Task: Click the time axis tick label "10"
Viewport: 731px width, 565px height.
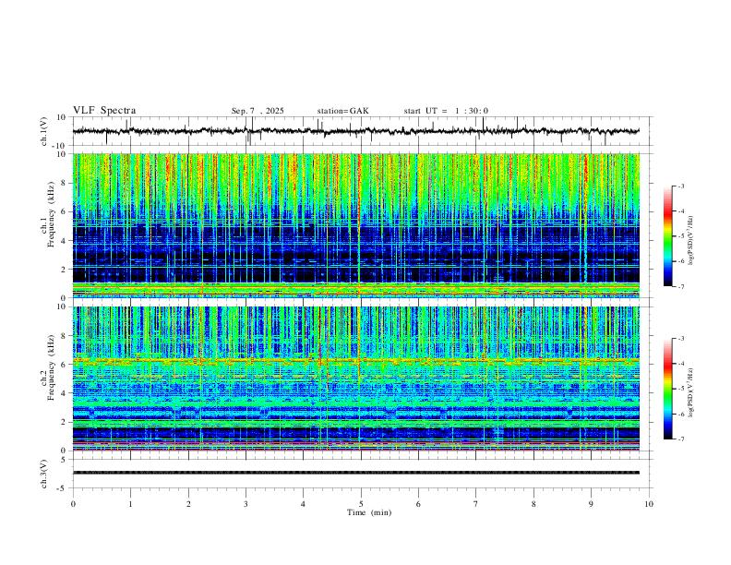Action: [x=649, y=504]
